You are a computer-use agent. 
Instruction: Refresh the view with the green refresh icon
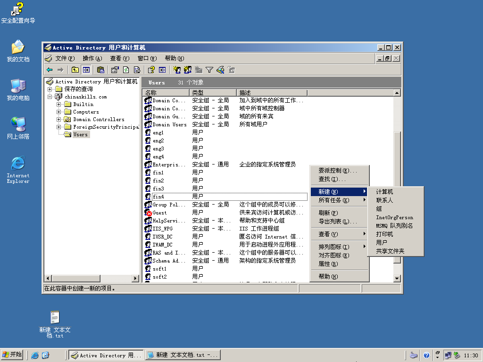click(125, 70)
